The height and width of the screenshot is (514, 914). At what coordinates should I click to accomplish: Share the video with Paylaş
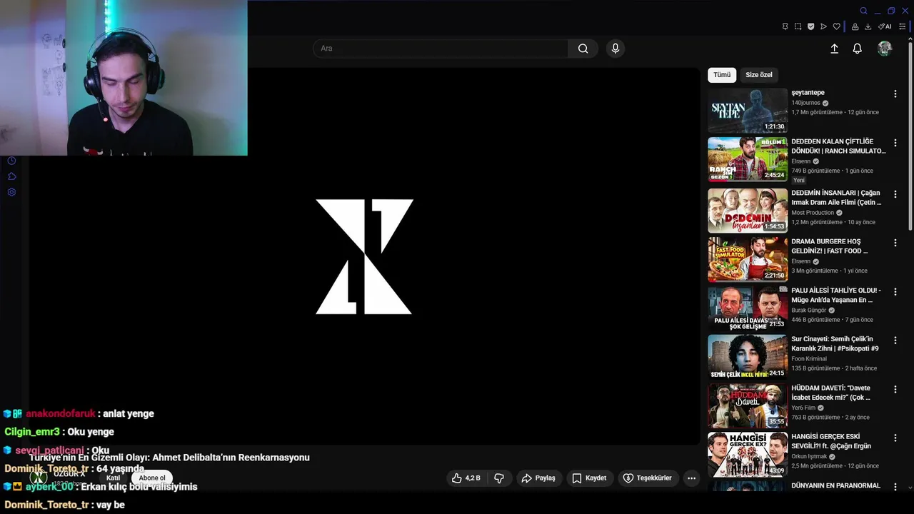pyautogui.click(x=538, y=478)
